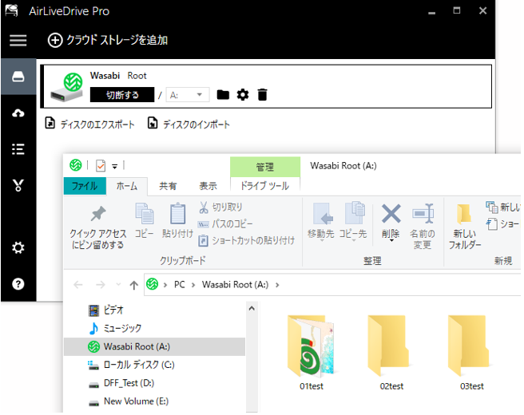Select the 01test folder
Viewport: 524px width, 415px height.
coord(312,353)
